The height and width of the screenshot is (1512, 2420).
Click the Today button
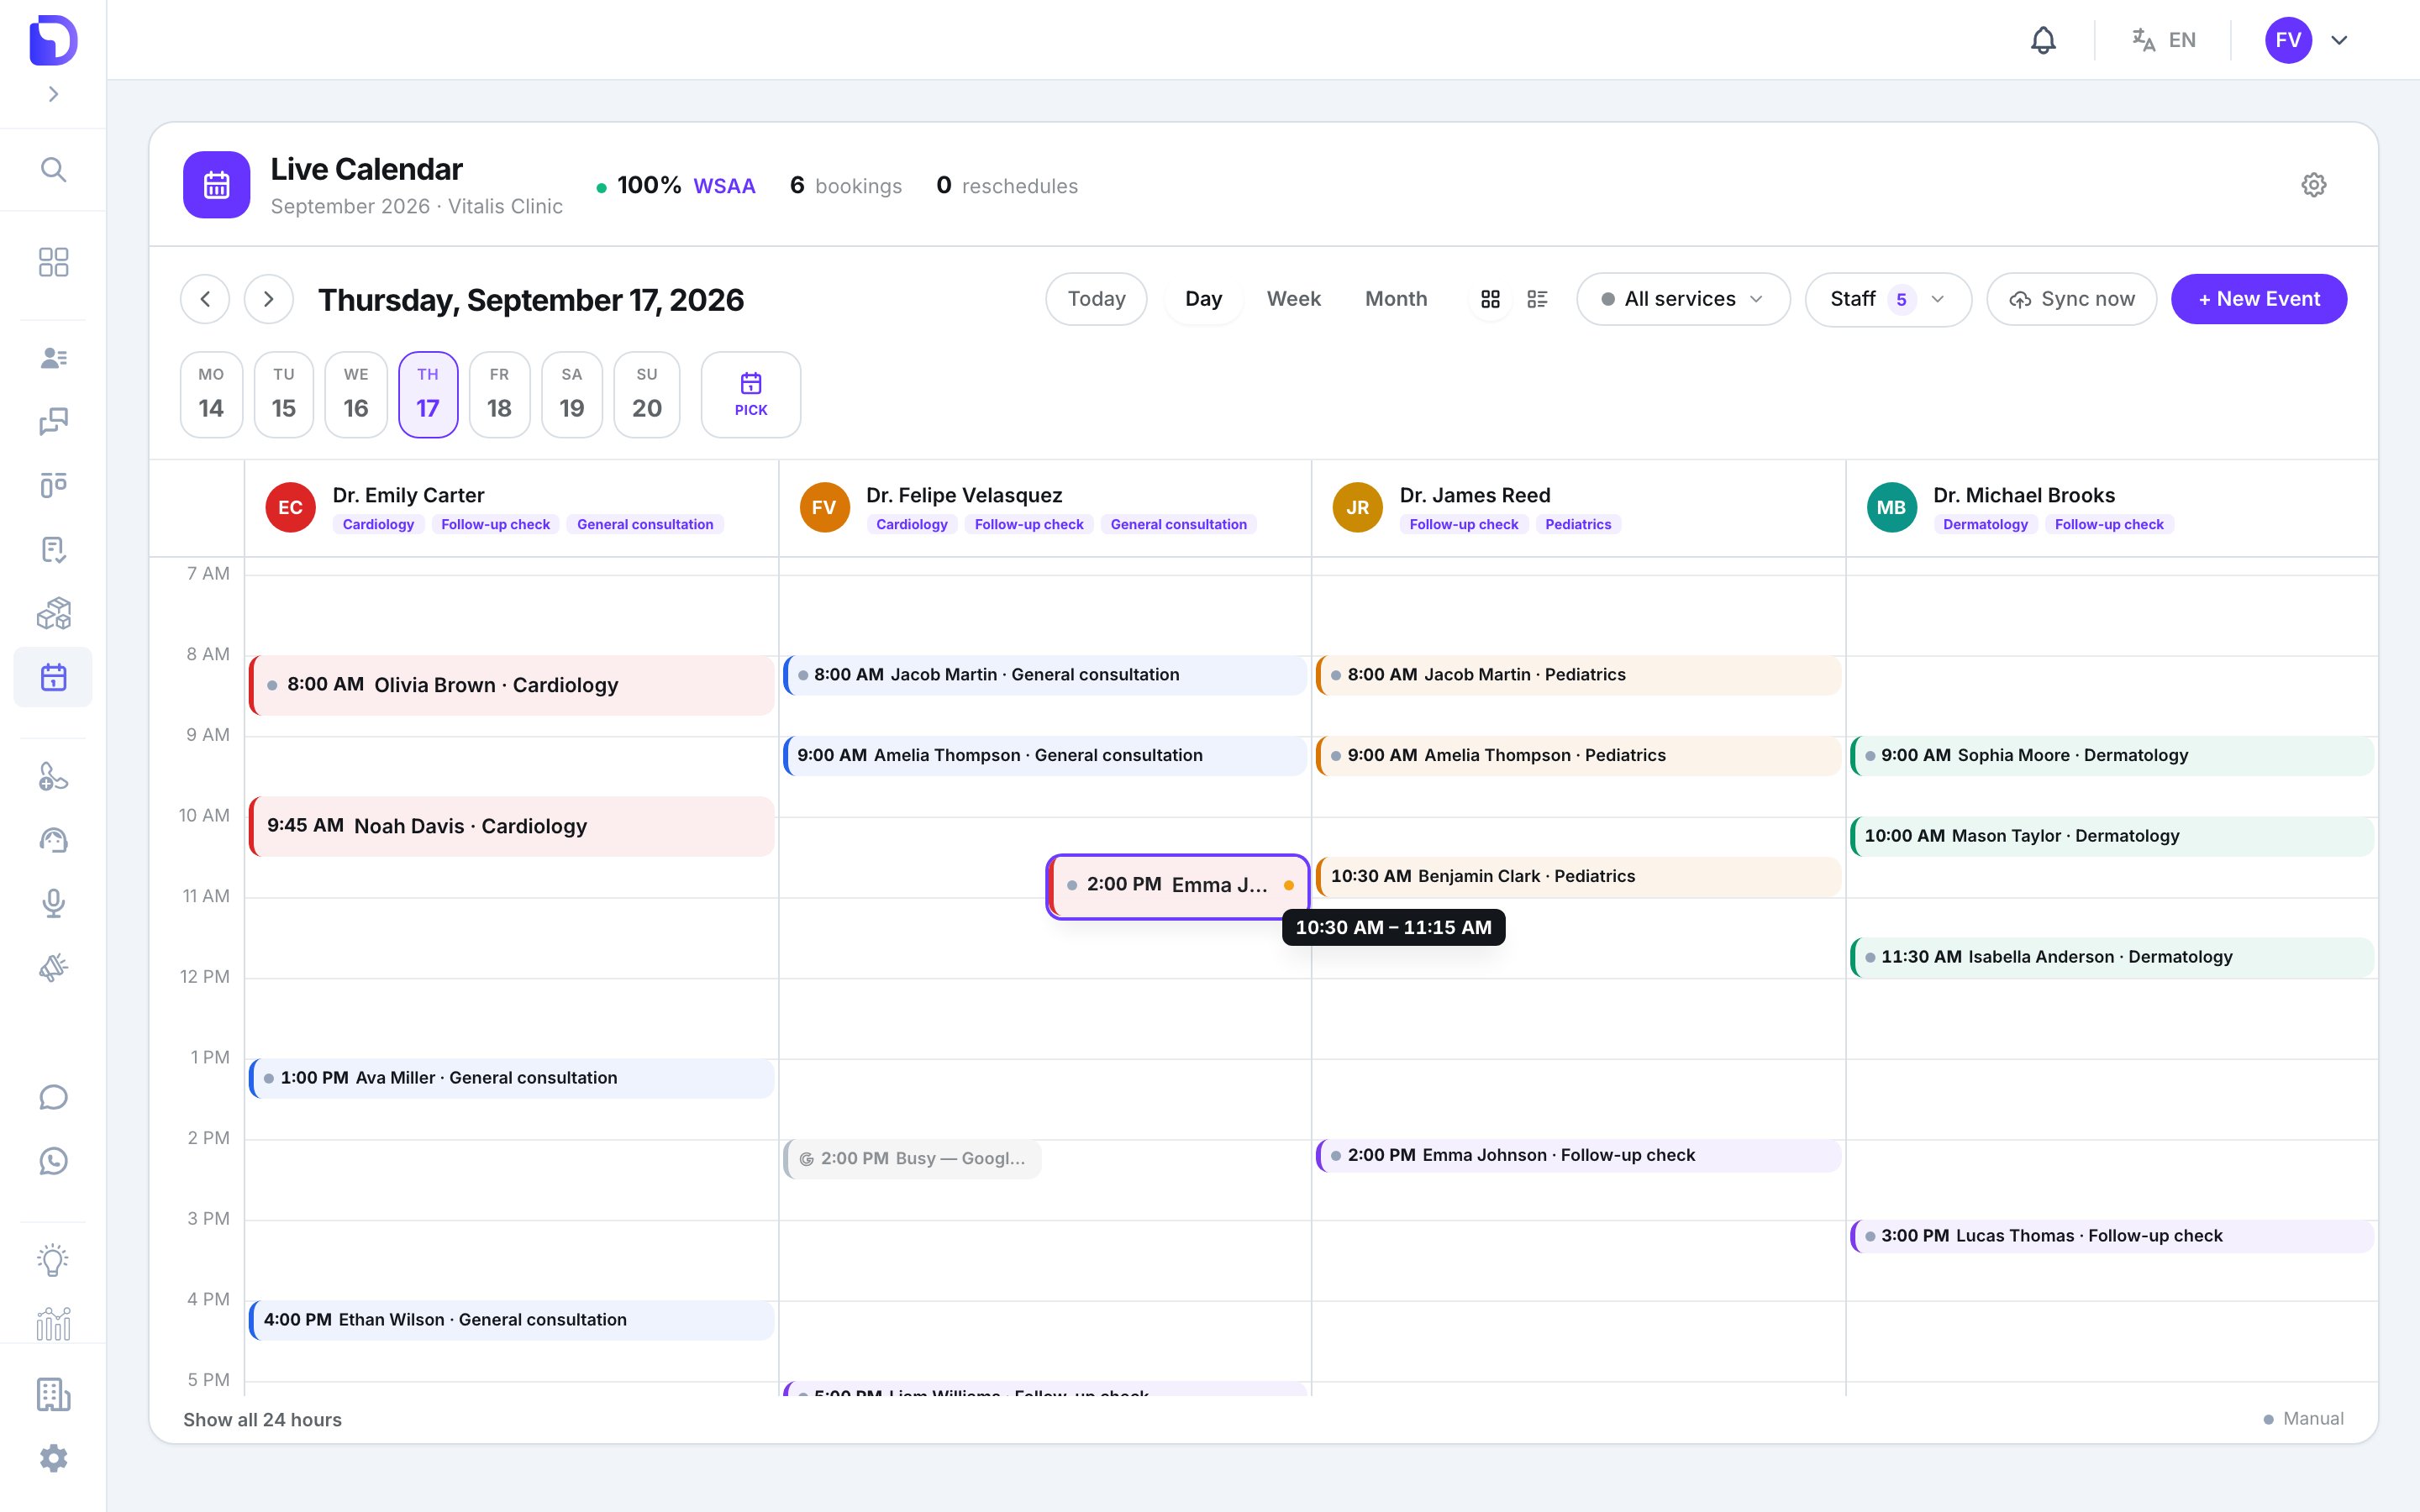pos(1096,299)
